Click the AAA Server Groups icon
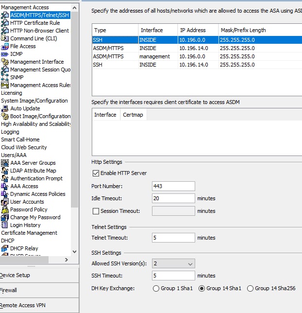The width and height of the screenshot is (302, 313). click(5, 163)
